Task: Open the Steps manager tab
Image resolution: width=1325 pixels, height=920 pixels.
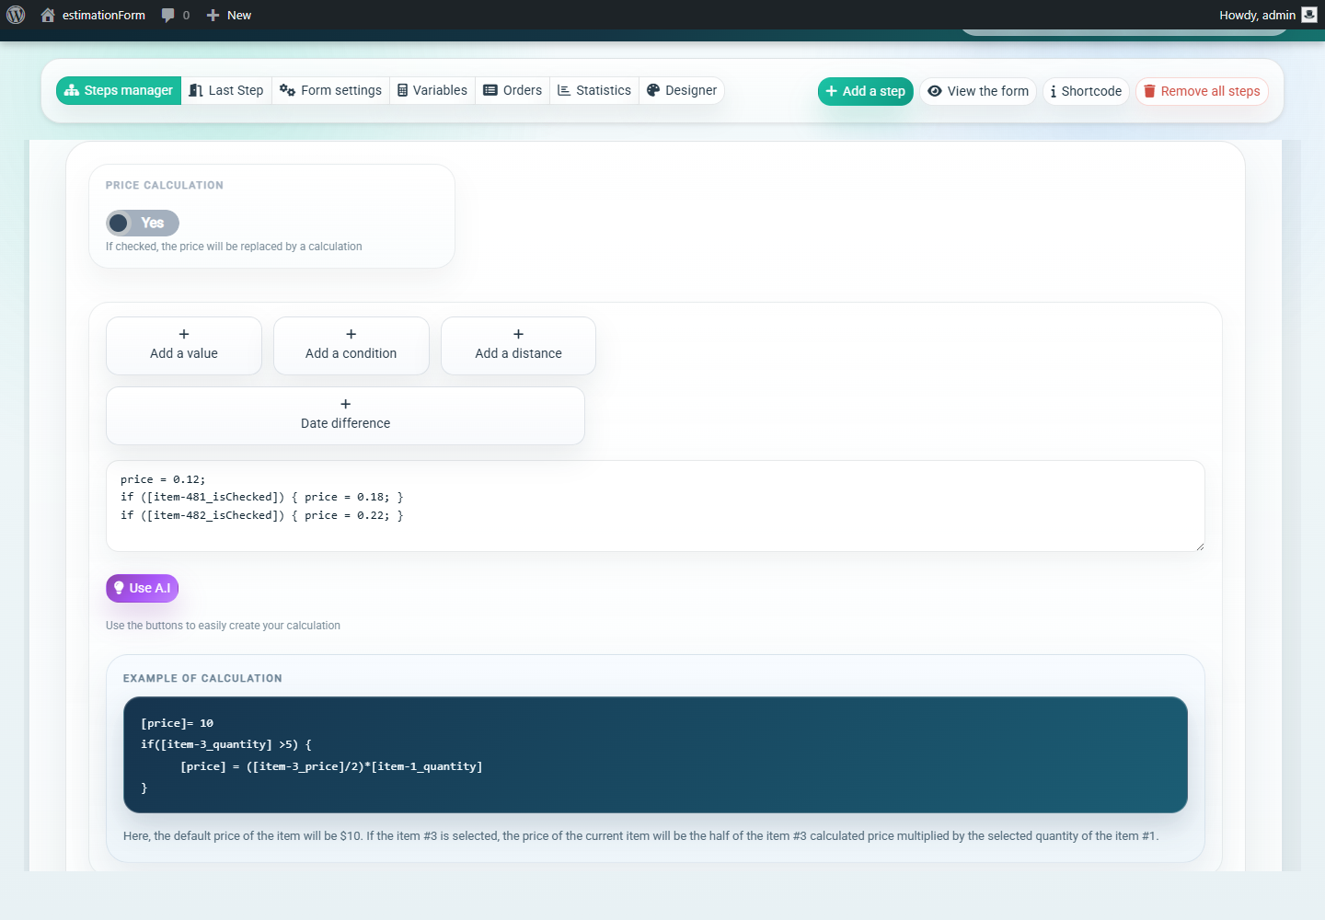Action: pos(119,90)
